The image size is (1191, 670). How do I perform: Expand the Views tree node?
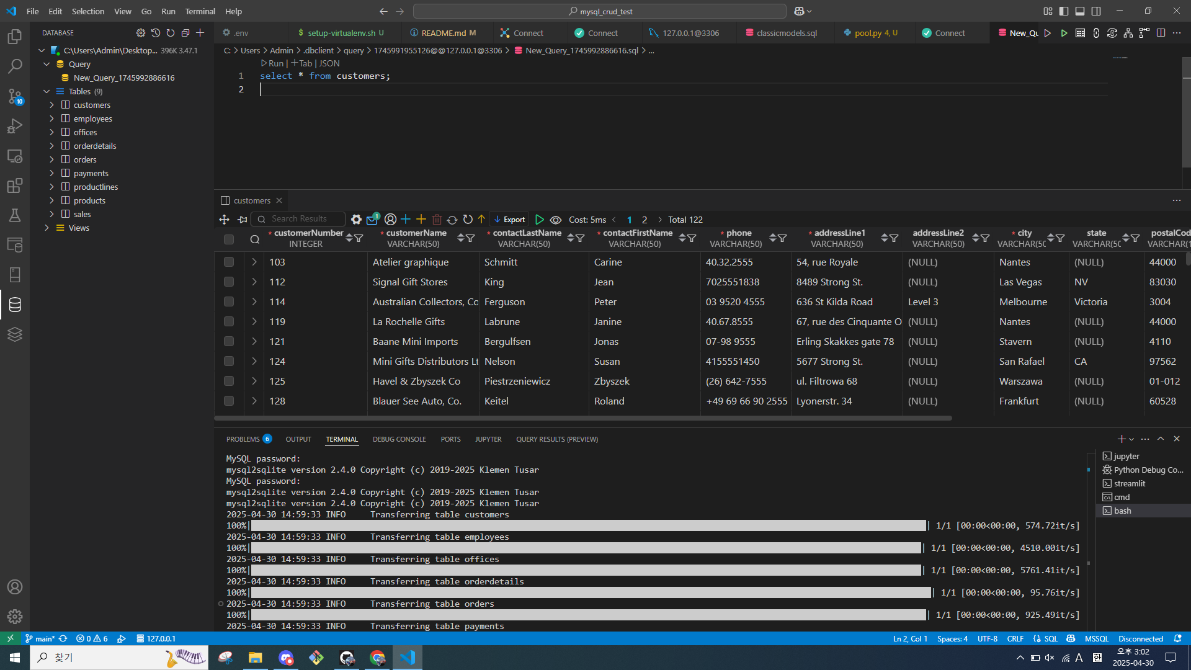pyautogui.click(x=47, y=228)
